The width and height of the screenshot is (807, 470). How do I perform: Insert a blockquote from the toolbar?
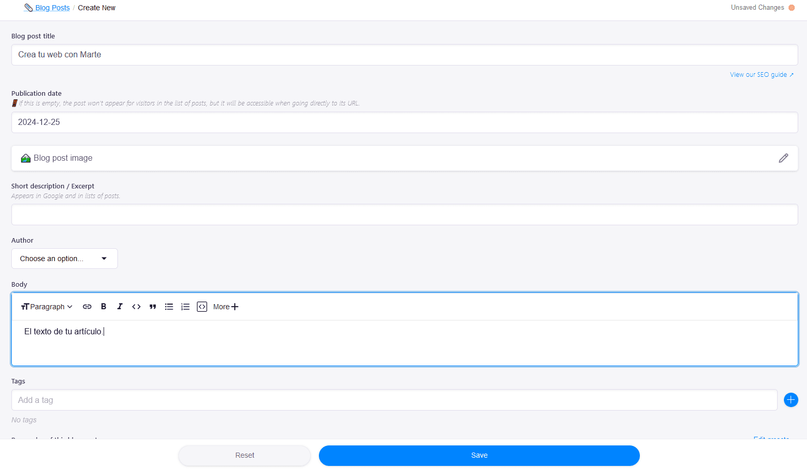pos(153,307)
